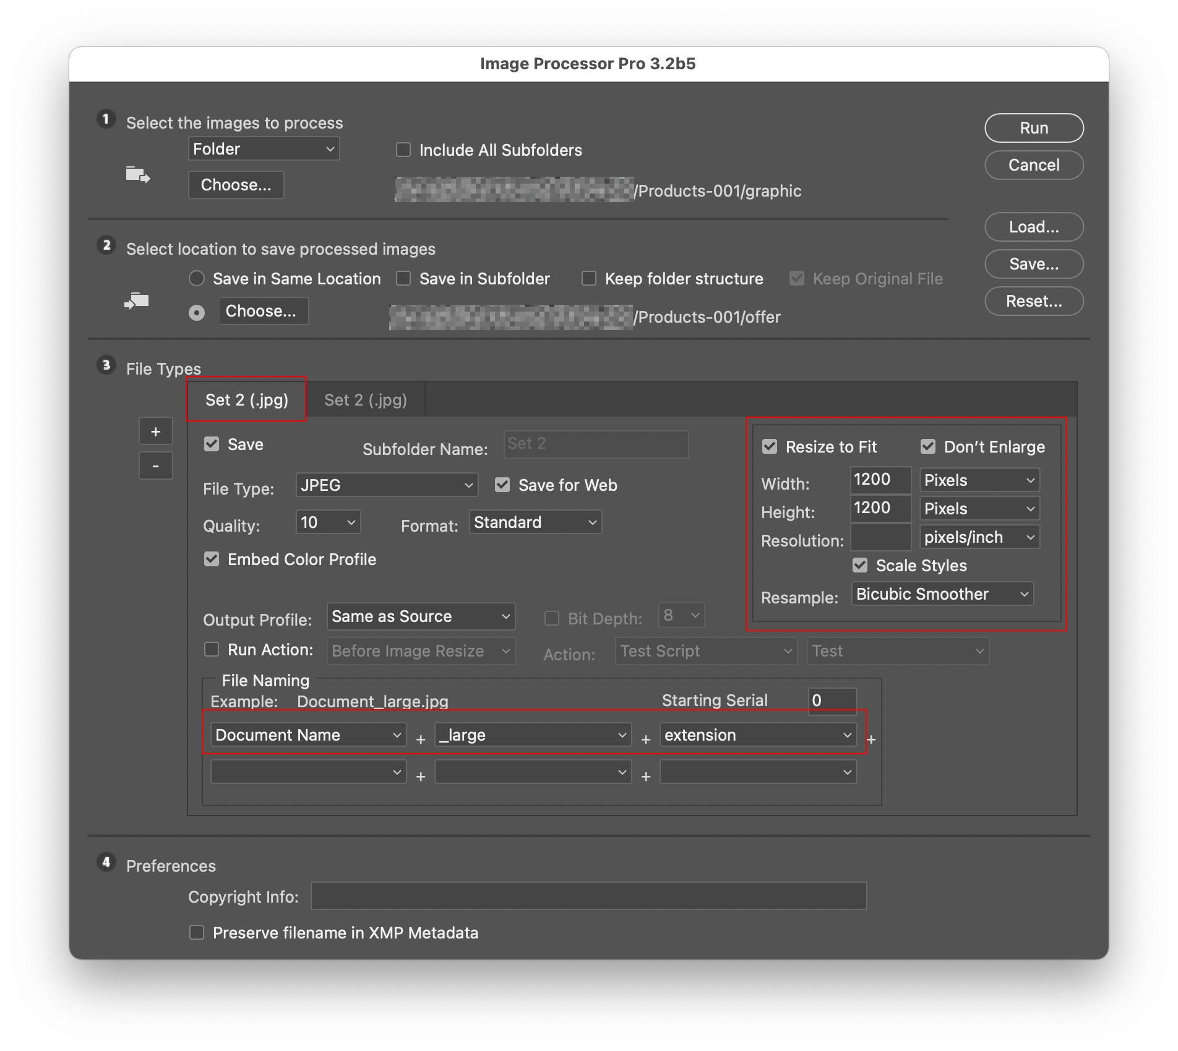1178x1051 pixels.
Task: Open the pixels/inch resolution dropdown
Action: (980, 537)
